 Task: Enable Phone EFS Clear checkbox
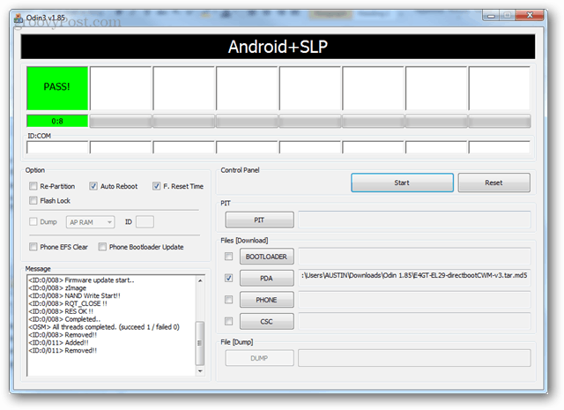tap(33, 247)
